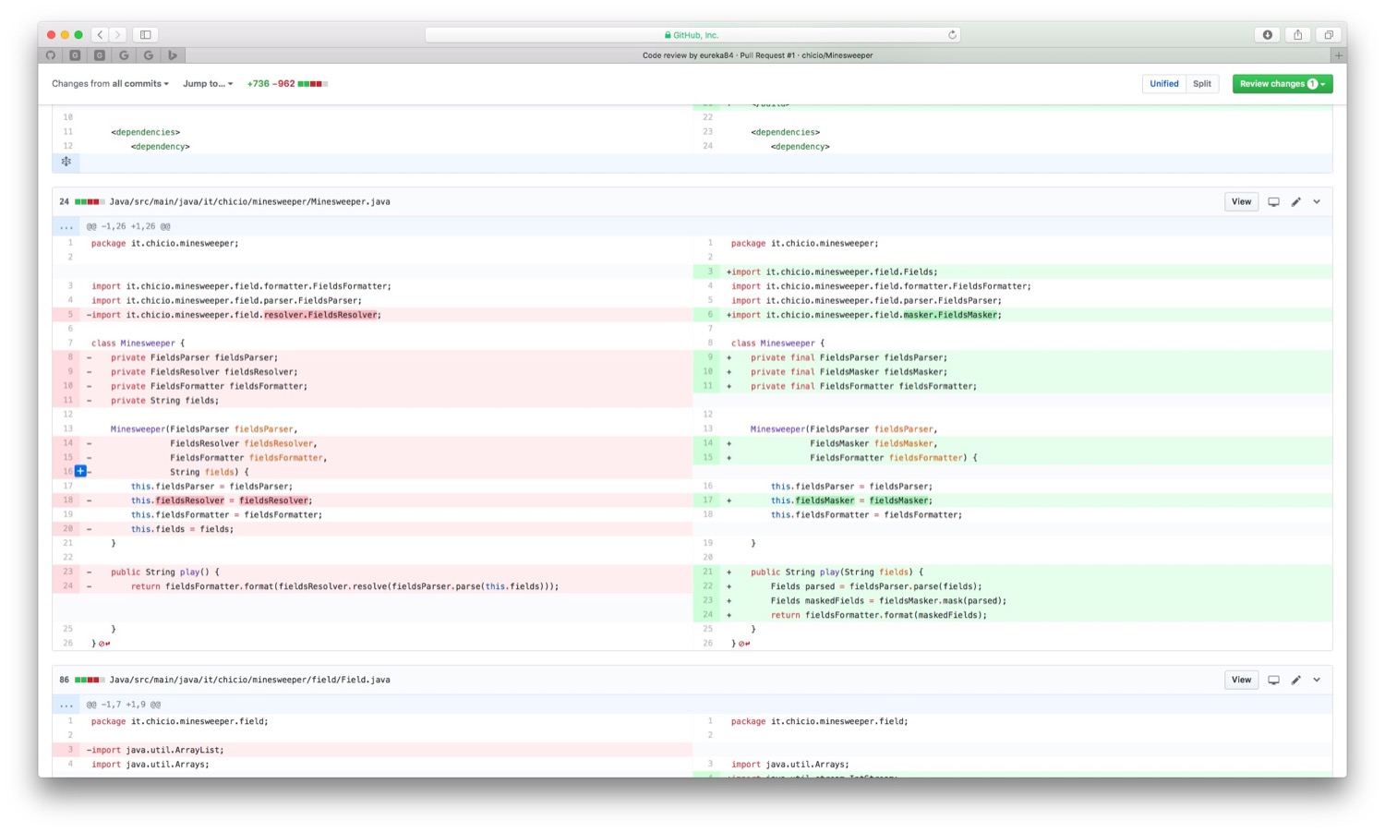Click the Share icon in Safari's toolbar
The width and height of the screenshot is (1385, 832).
point(1298,35)
